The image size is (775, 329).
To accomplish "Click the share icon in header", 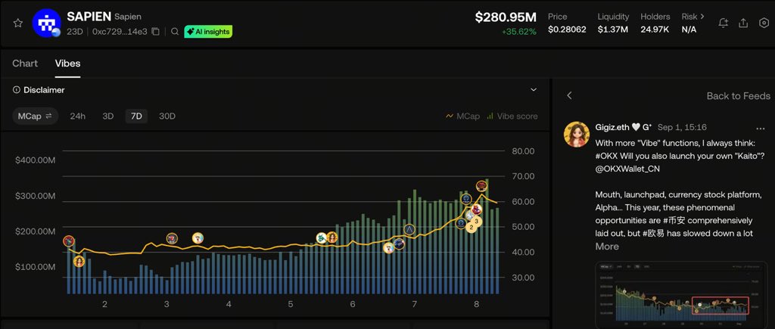I will (x=743, y=23).
